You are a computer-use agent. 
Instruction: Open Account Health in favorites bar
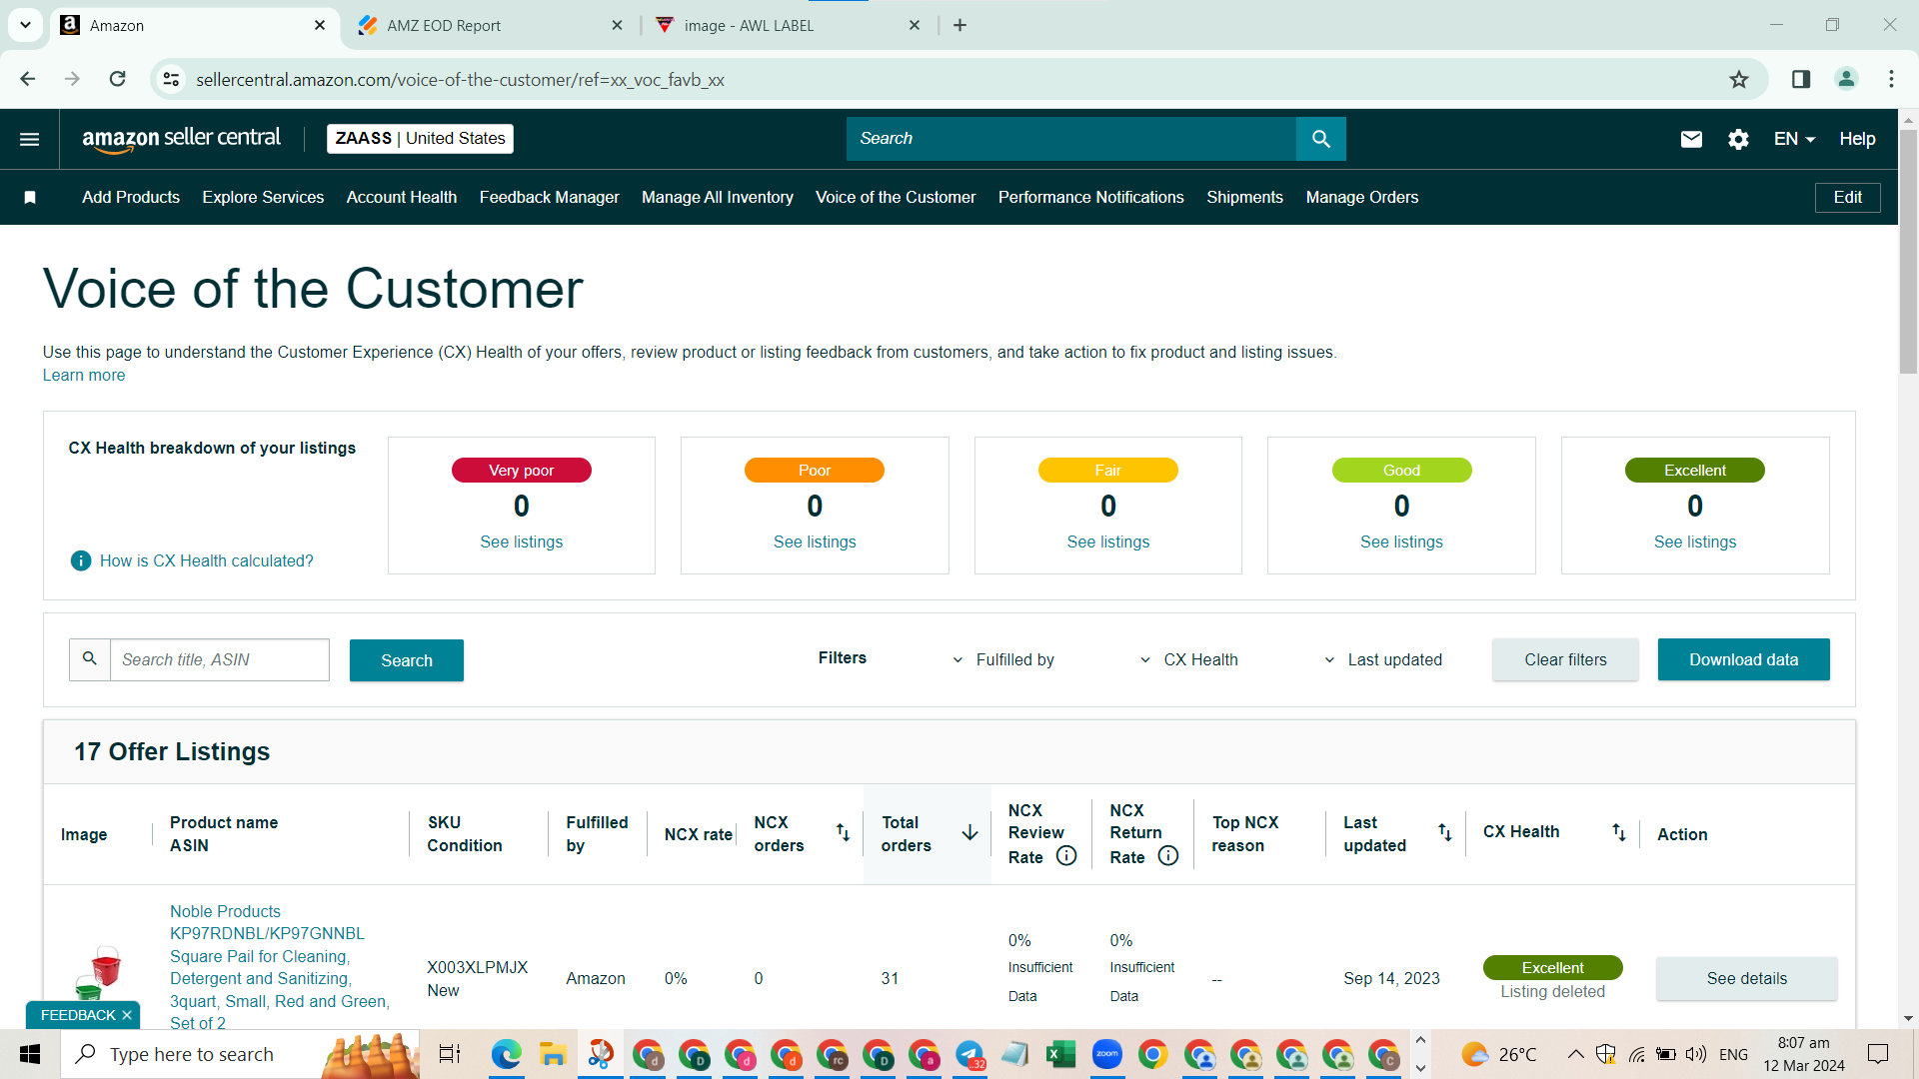point(402,198)
